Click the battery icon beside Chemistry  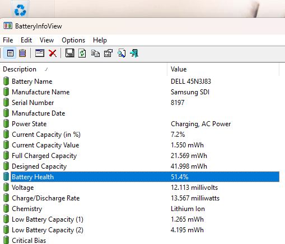6,208
